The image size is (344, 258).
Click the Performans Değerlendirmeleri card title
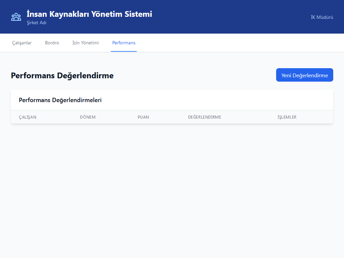coord(60,100)
